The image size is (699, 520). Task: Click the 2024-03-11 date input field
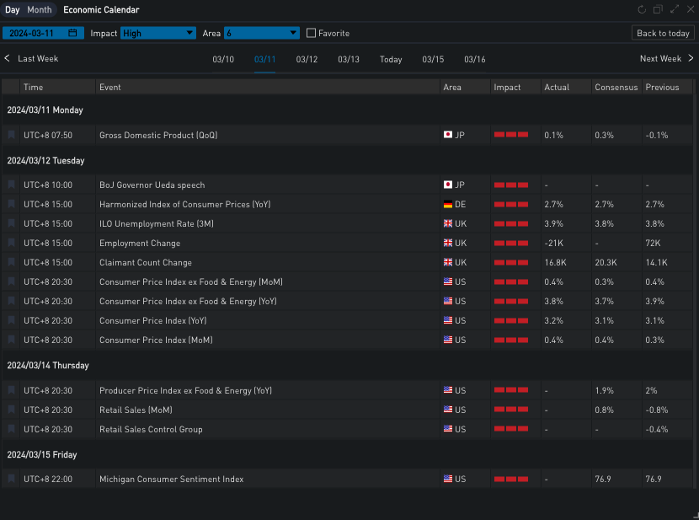35,33
